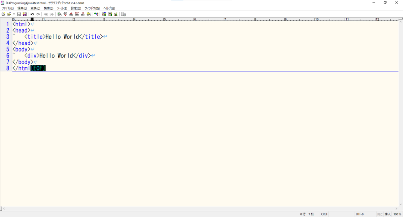Open the 設定(O) menu
The height and width of the screenshot is (217, 403).
(x=76, y=8)
